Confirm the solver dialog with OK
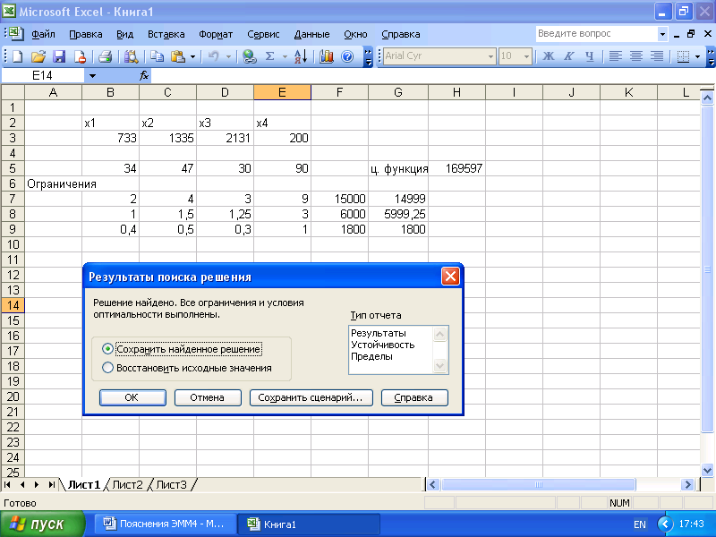 pos(132,397)
